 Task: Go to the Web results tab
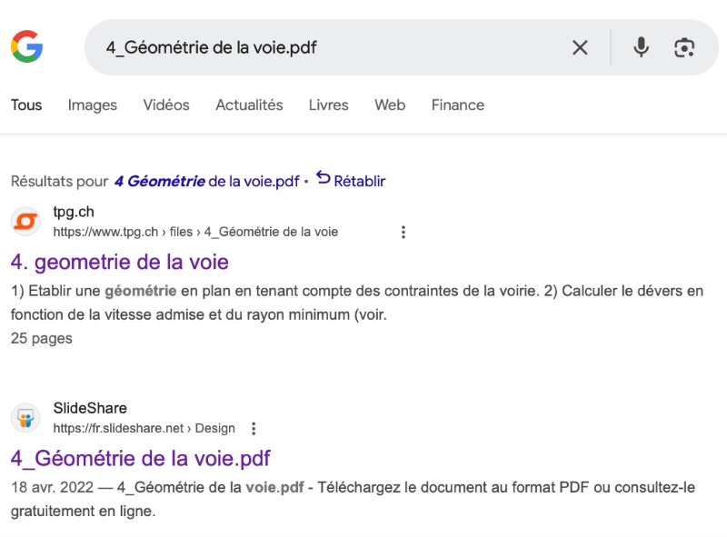coord(390,105)
